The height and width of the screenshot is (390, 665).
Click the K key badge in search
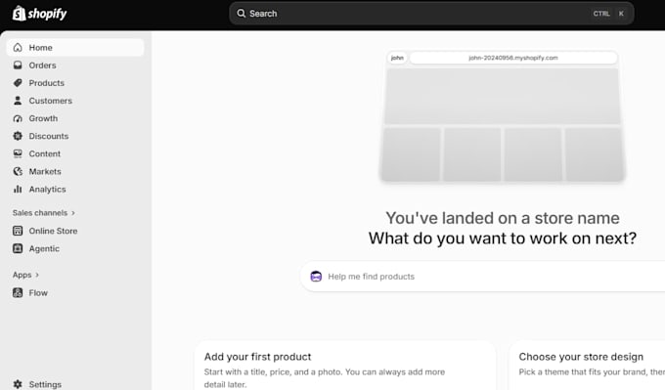coord(621,14)
